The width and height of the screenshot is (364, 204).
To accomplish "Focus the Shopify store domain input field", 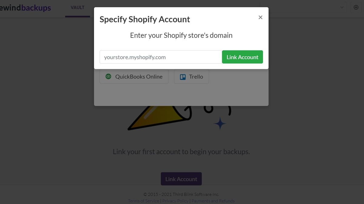I will pyautogui.click(x=161, y=57).
